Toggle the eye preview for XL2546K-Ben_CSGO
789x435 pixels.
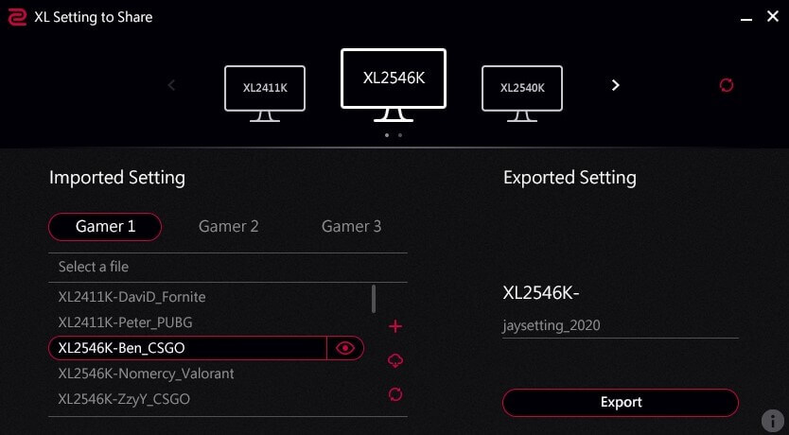tap(345, 348)
